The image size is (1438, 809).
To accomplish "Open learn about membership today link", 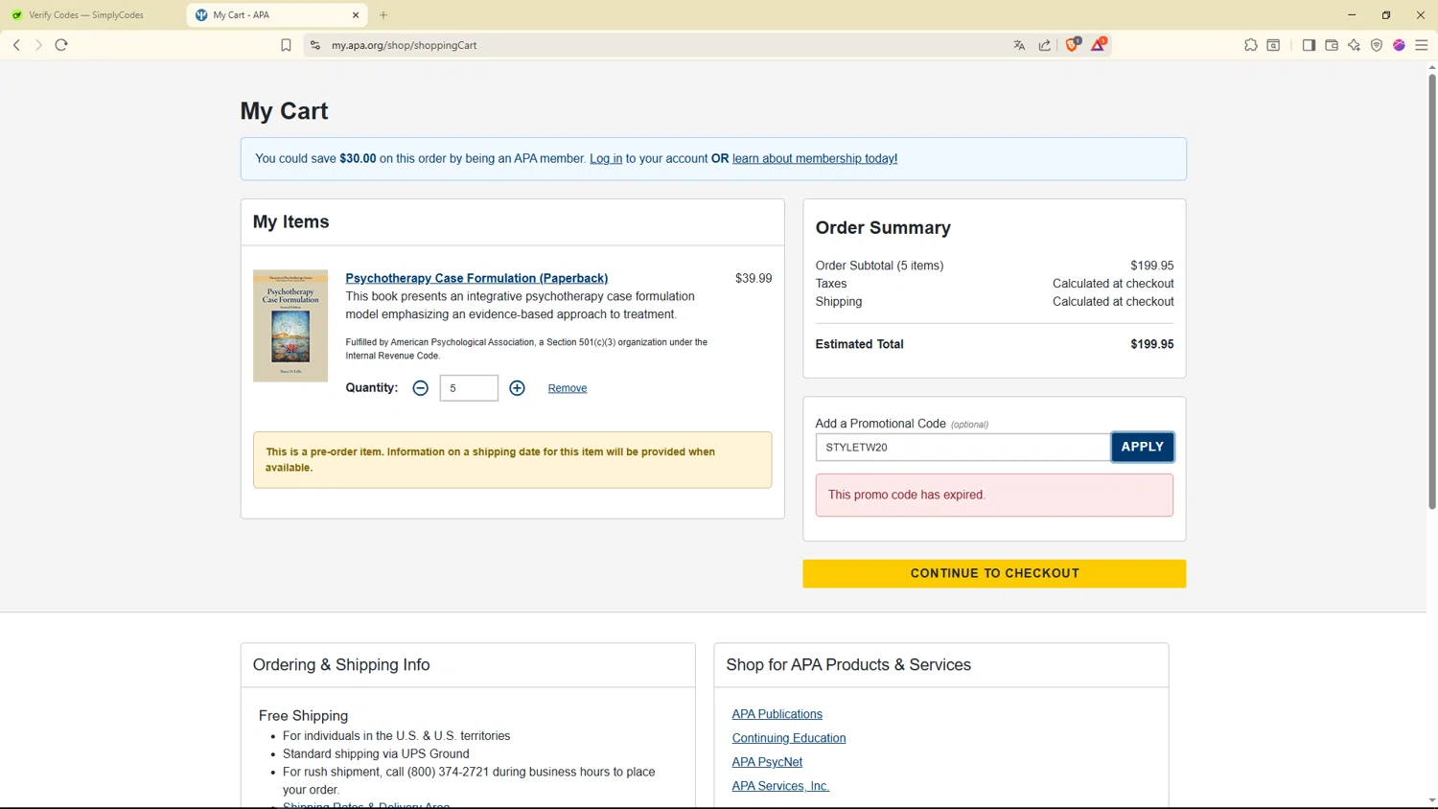I will pyautogui.click(x=815, y=159).
